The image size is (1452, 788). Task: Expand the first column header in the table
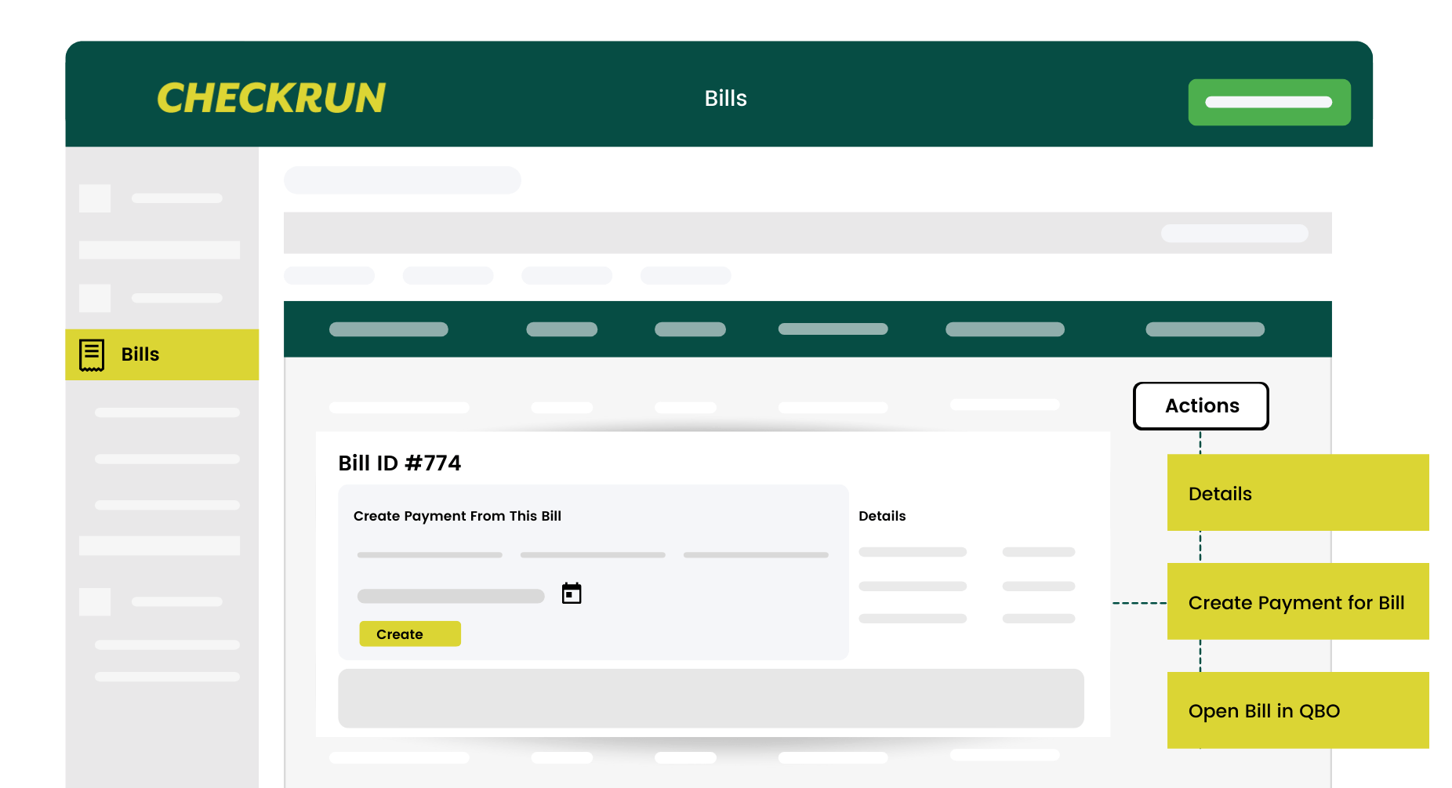click(388, 329)
